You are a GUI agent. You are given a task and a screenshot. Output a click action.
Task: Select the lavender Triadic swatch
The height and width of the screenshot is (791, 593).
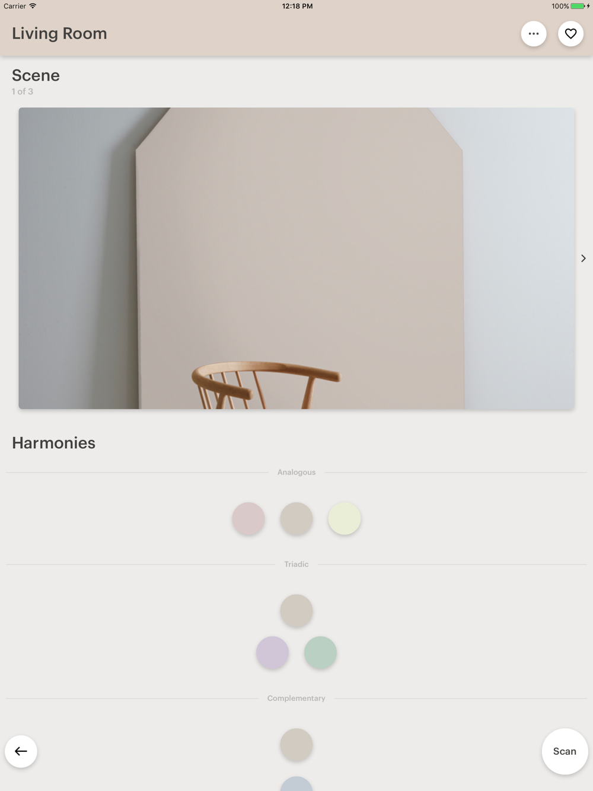point(272,652)
